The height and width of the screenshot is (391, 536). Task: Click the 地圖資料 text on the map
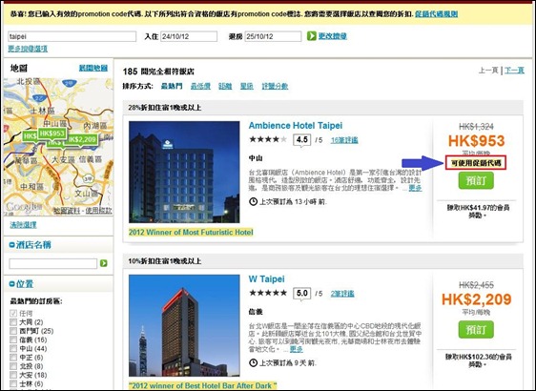[67, 211]
